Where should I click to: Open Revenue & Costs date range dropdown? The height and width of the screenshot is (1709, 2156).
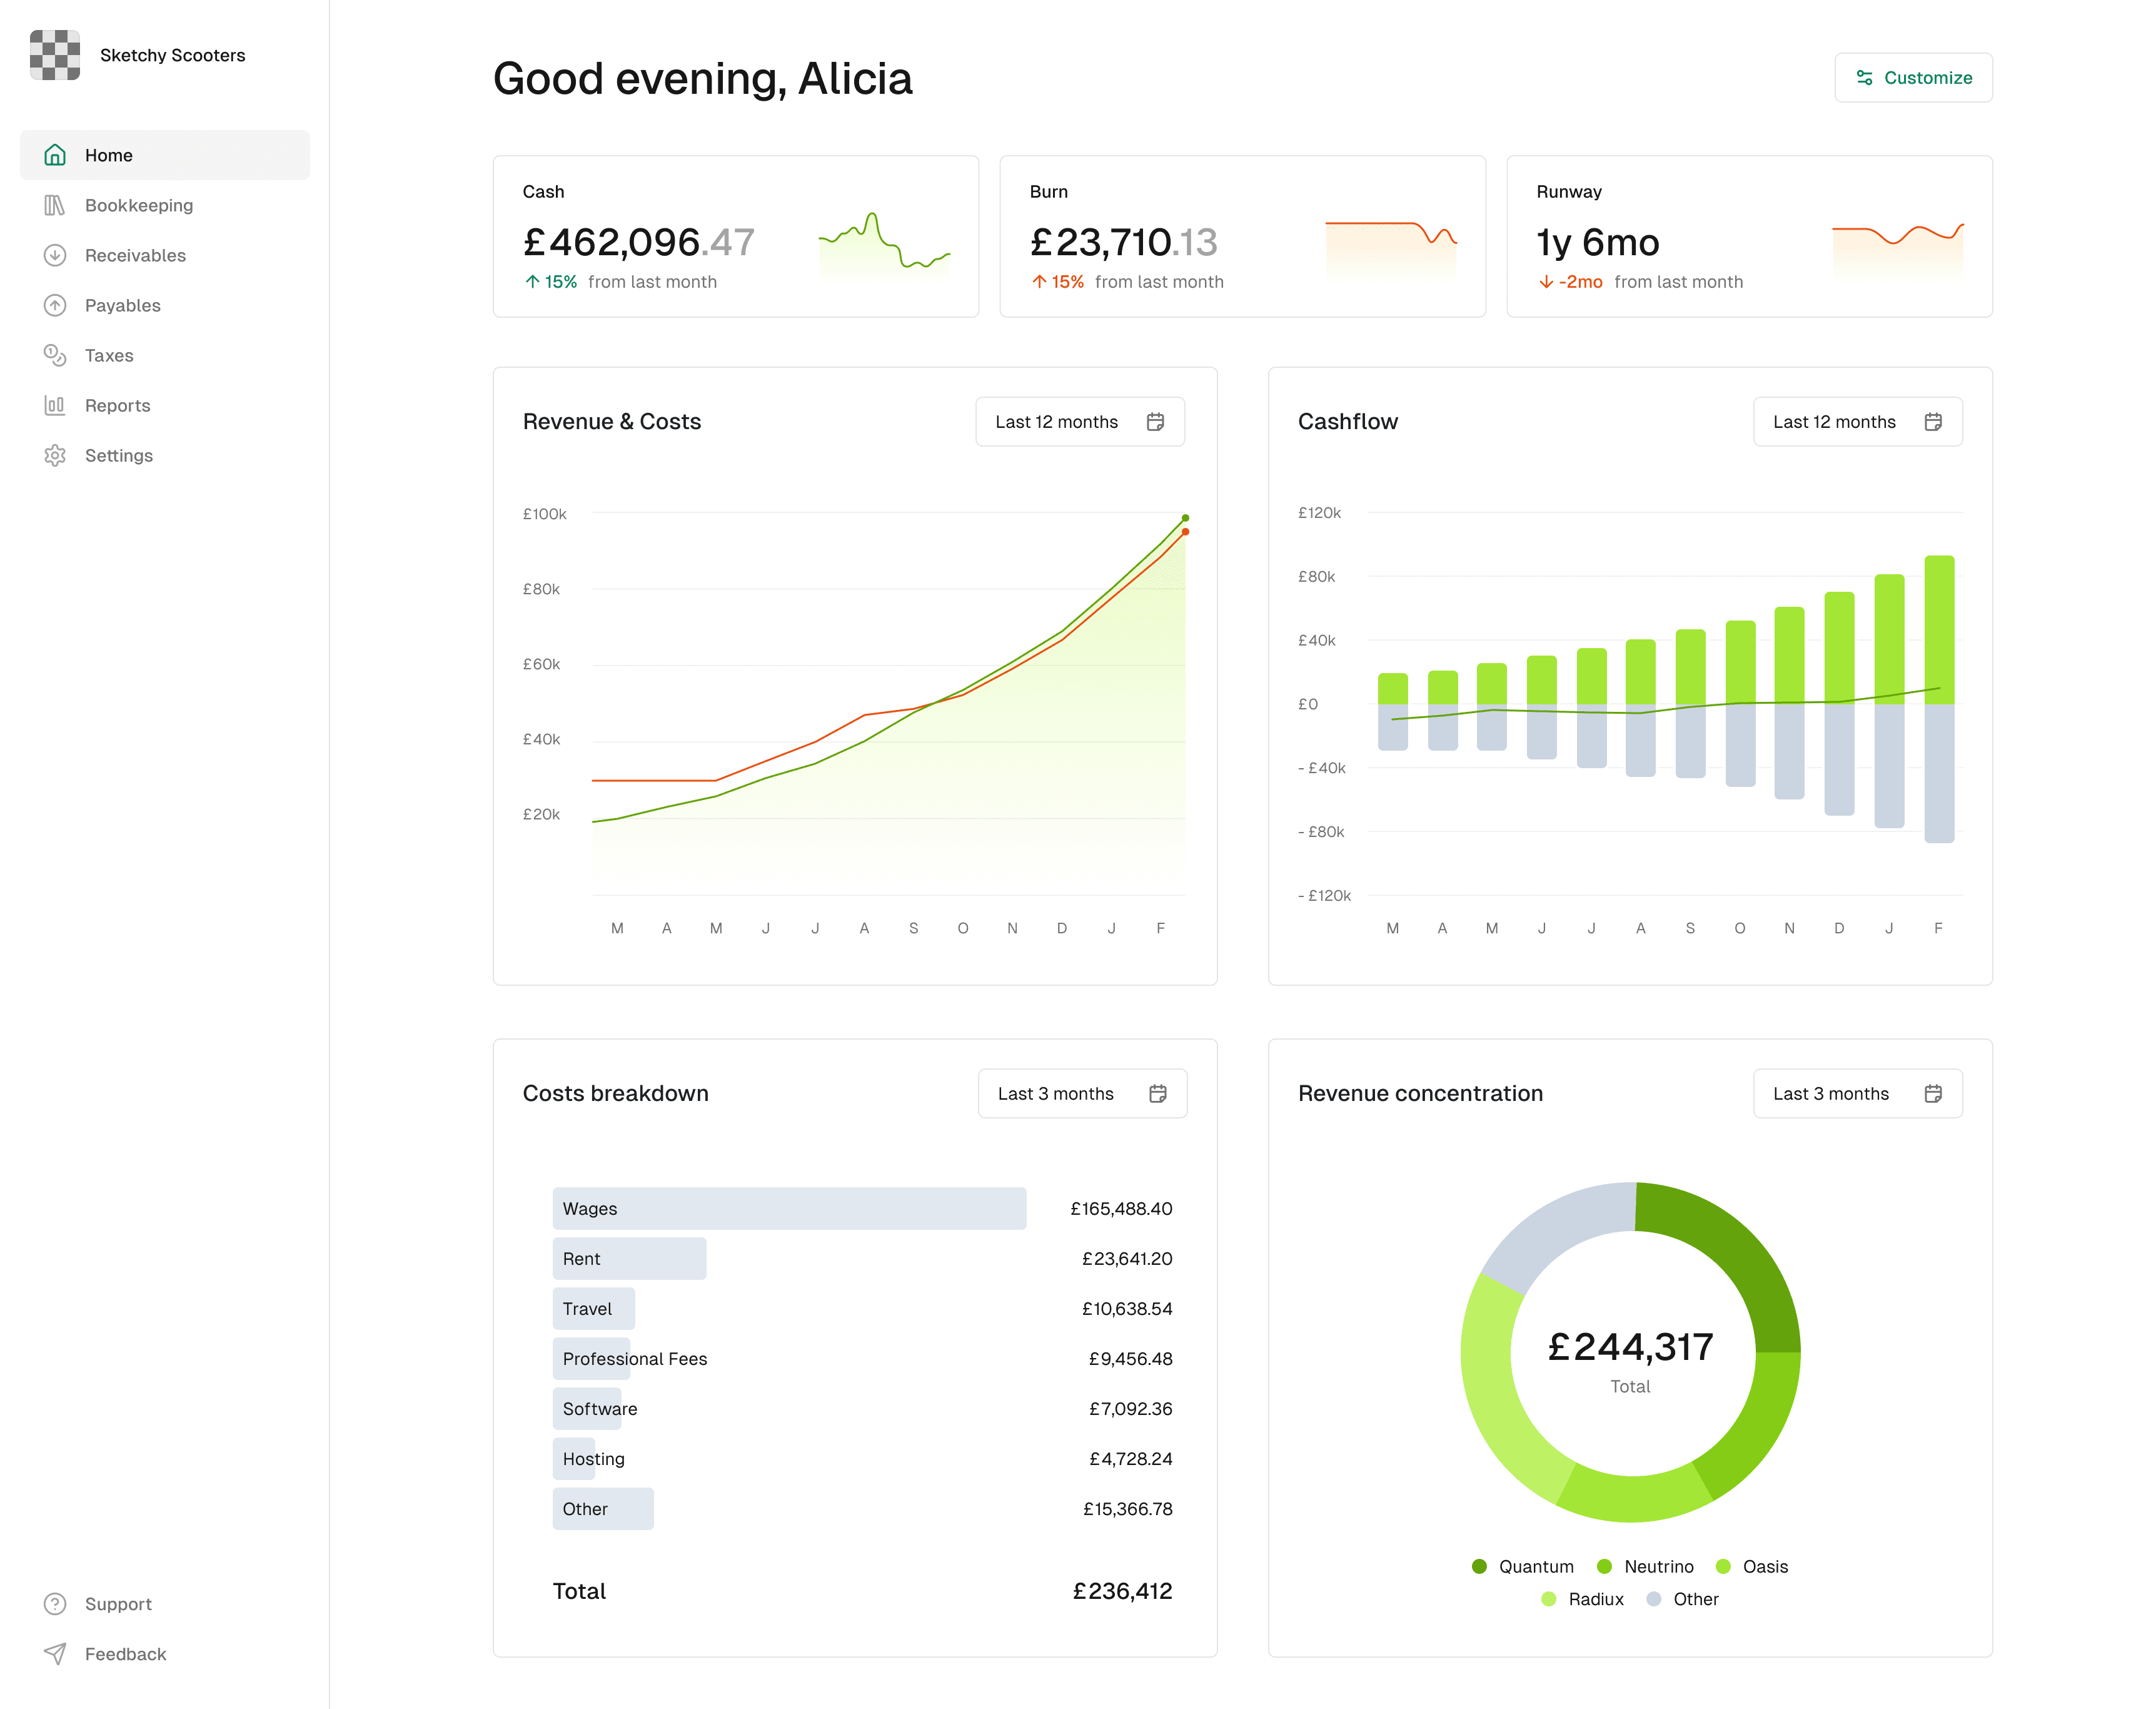pyautogui.click(x=1080, y=422)
